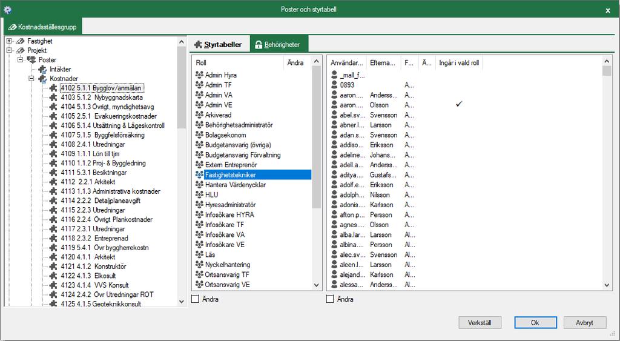This screenshot has width=620, height=341.
Task: Sort roles by the Roll column header
Action: 237,62
